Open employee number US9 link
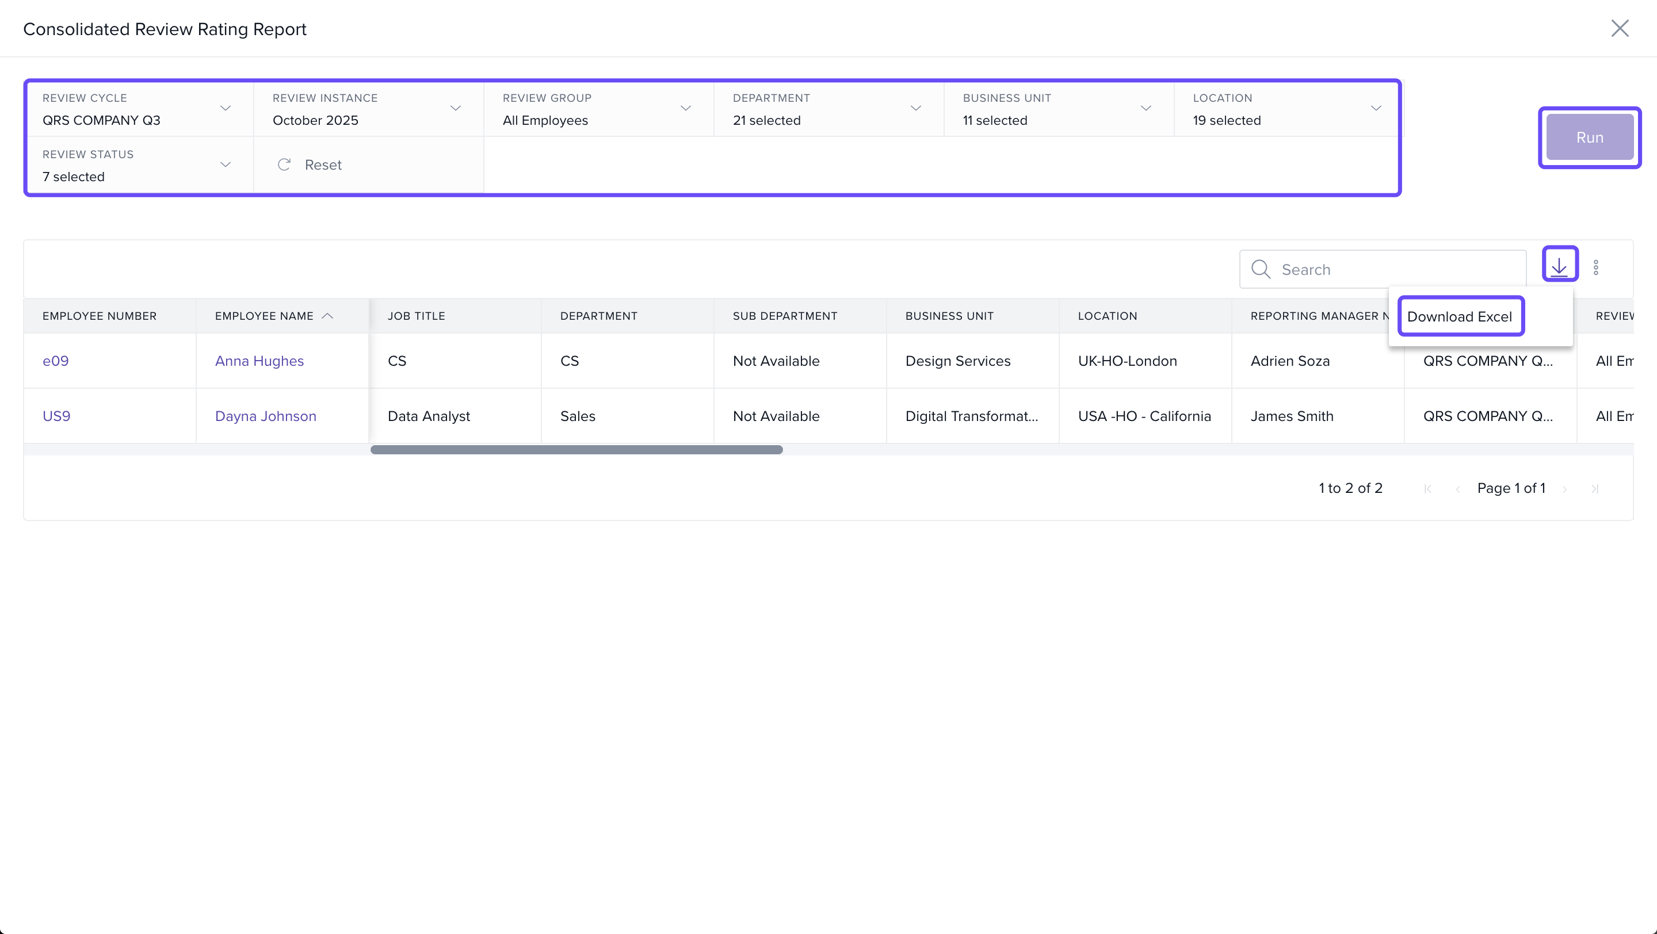This screenshot has height=934, width=1657. [x=56, y=416]
